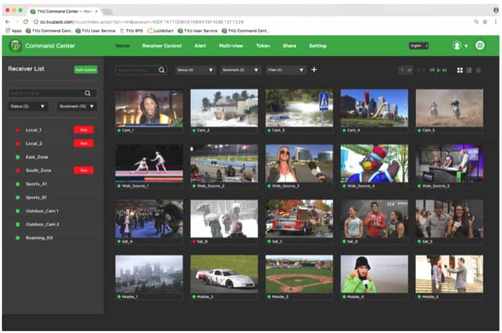Expand the user account dropdown arrow
Image resolution: width=502 pixels, height=333 pixels.
pos(466,46)
